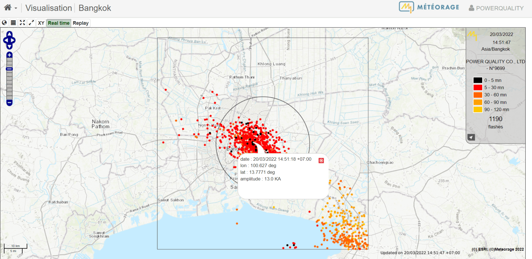Screen dimensions: 532x259
Task: Click the Samut Songkhram map label
Action: pyautogui.click(x=99, y=234)
